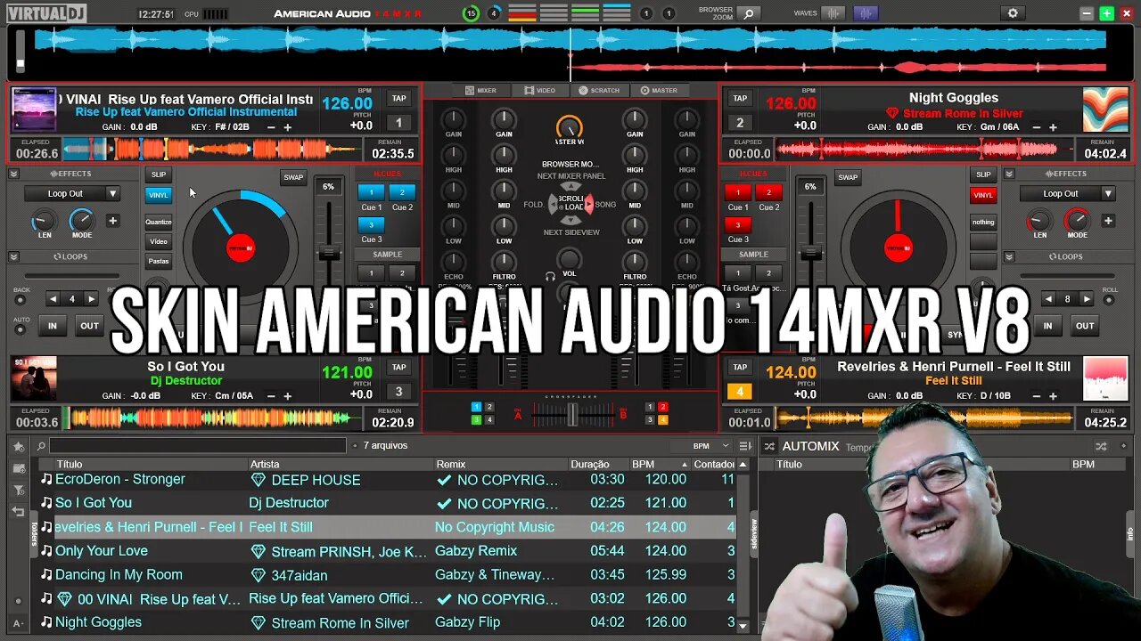The width and height of the screenshot is (1141, 641).
Task: Add effect slot with plus on right deck
Action: pyautogui.click(x=1108, y=221)
